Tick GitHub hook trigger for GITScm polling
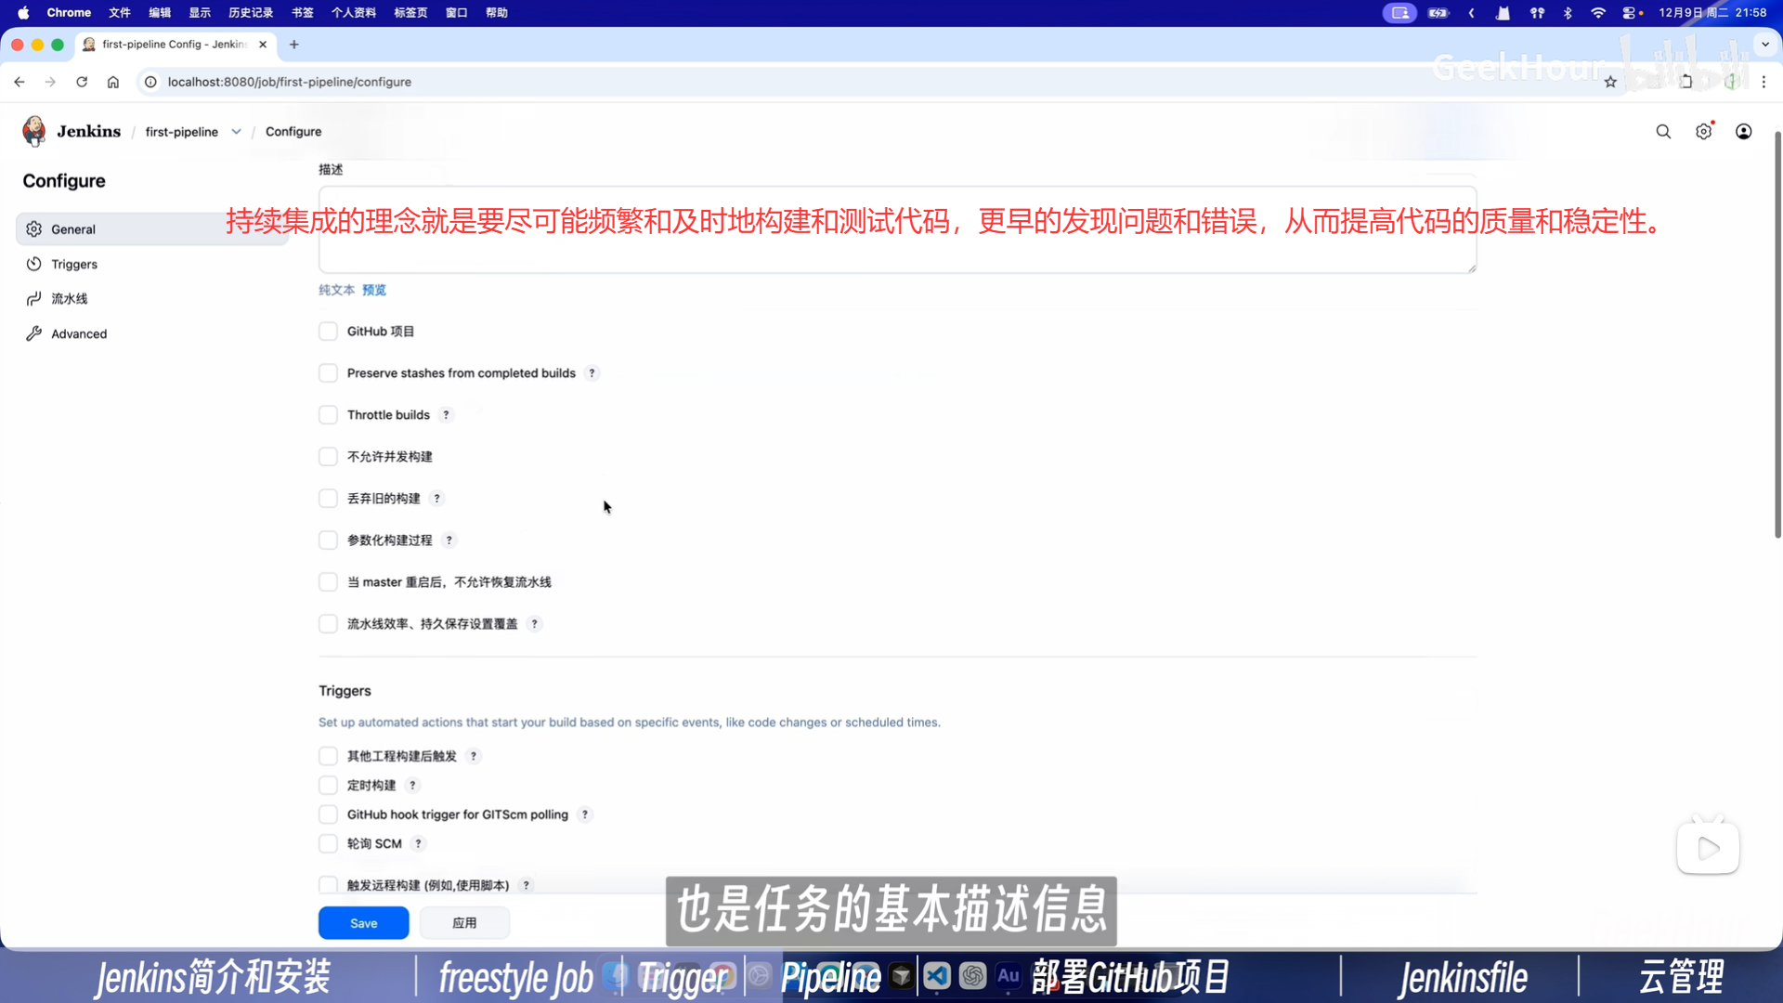The image size is (1783, 1003). click(328, 814)
